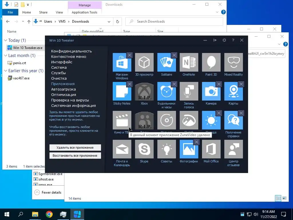Switch to the Очистка section
This screenshot has height=220, width=293.
point(59,78)
